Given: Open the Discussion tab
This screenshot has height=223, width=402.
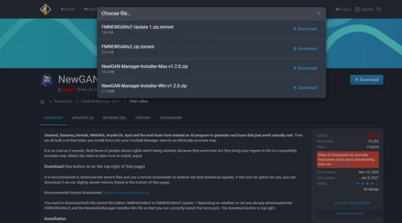Looking at the screenshot, I should [x=171, y=118].
